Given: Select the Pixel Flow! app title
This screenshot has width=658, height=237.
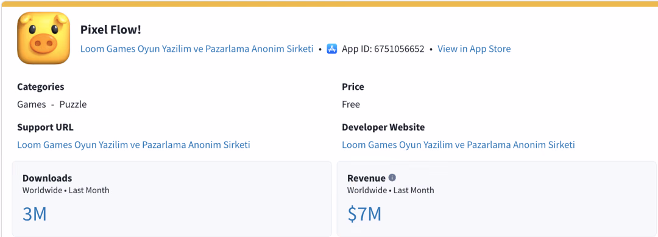Looking at the screenshot, I should (x=111, y=30).
